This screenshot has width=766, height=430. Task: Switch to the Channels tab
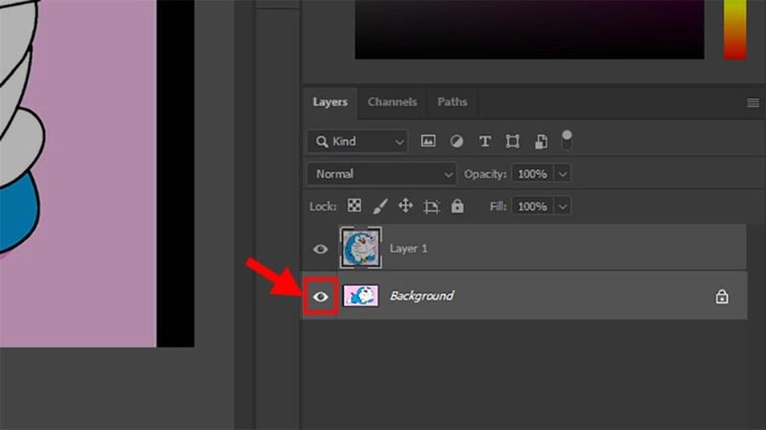[x=392, y=102]
